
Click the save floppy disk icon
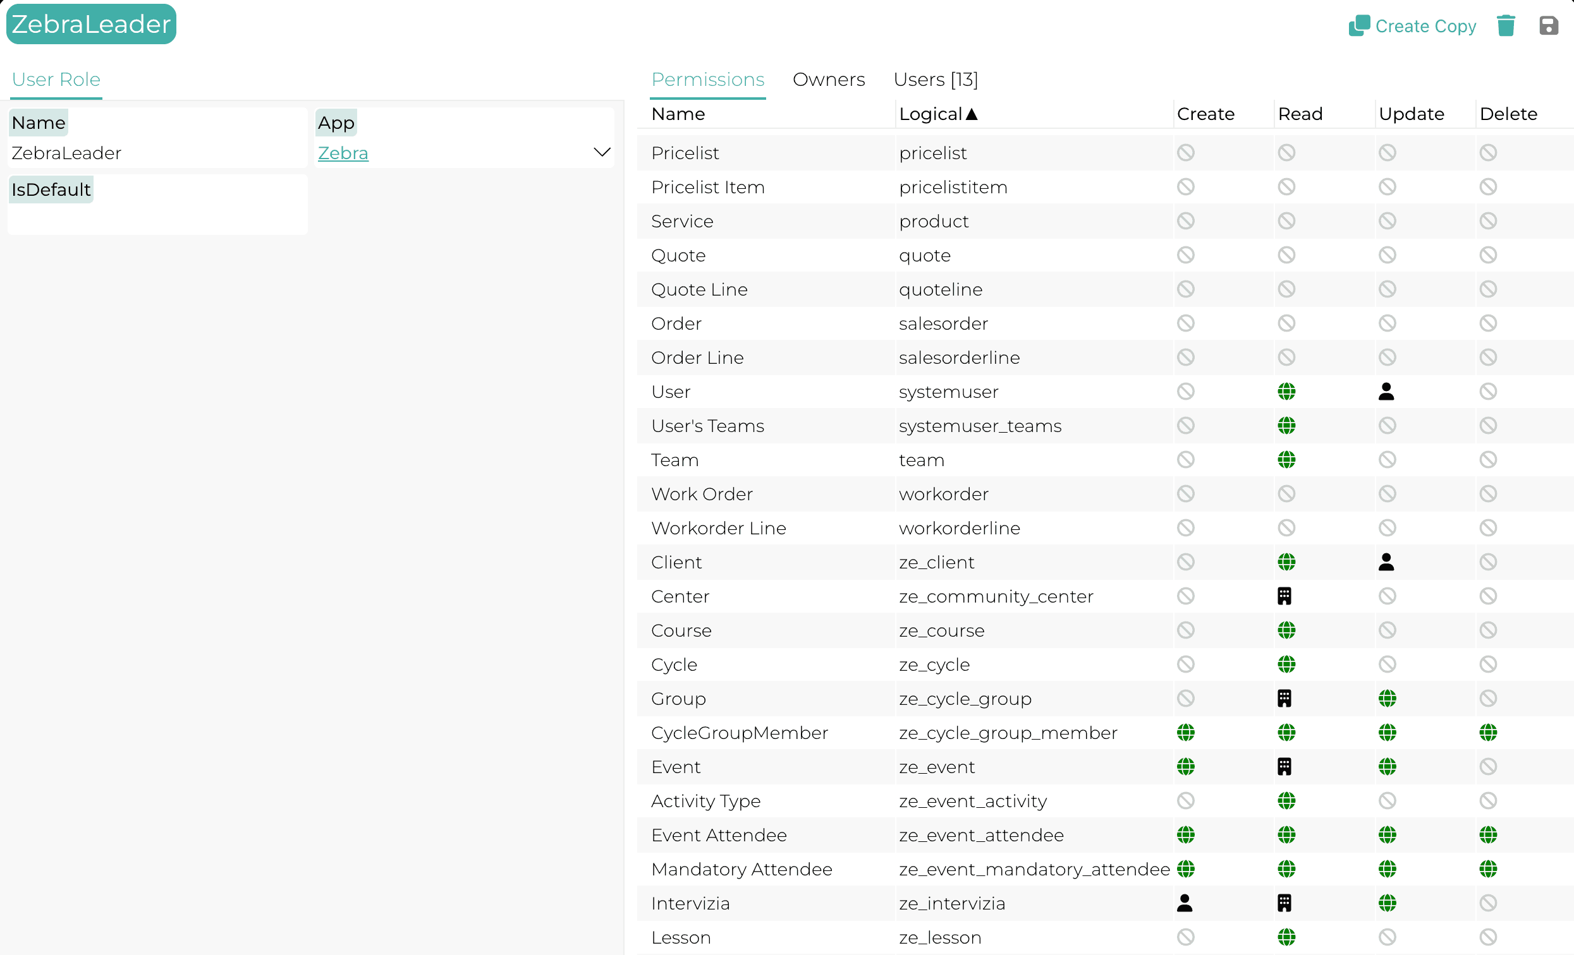pyautogui.click(x=1548, y=26)
